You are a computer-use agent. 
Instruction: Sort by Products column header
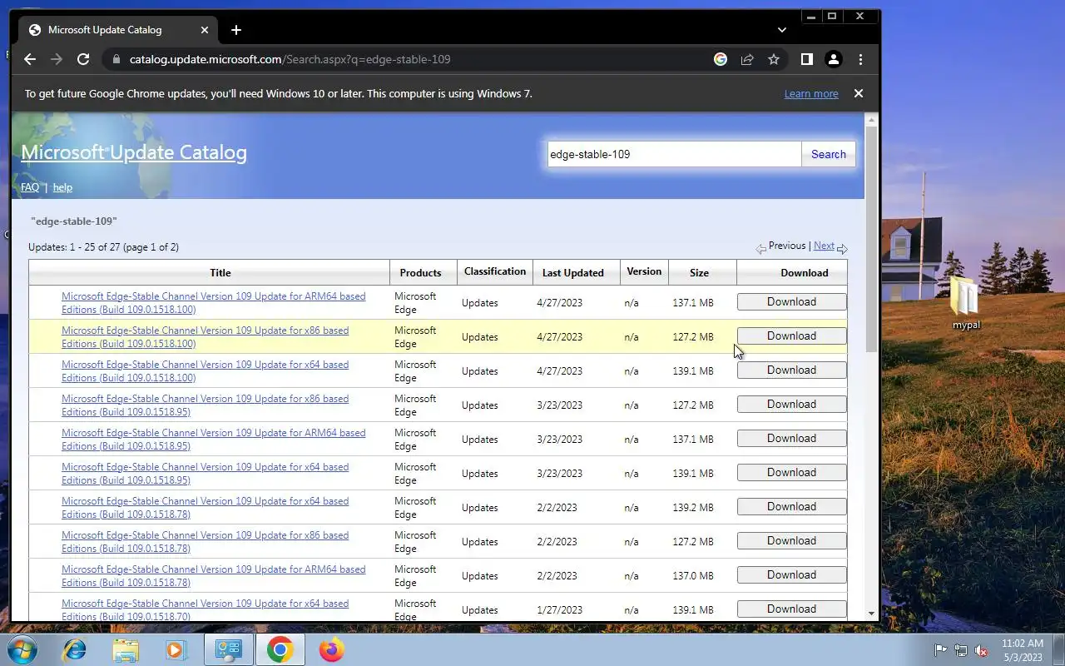tap(420, 273)
